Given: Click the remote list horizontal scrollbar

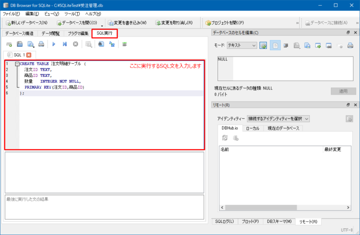Looking at the screenshot, I should coord(261,207).
